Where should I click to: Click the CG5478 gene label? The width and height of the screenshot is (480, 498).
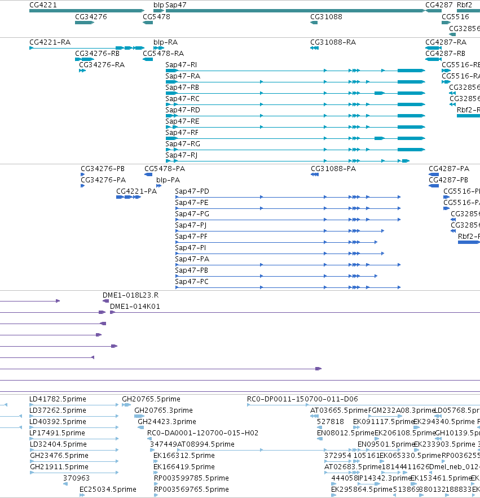tap(156, 17)
